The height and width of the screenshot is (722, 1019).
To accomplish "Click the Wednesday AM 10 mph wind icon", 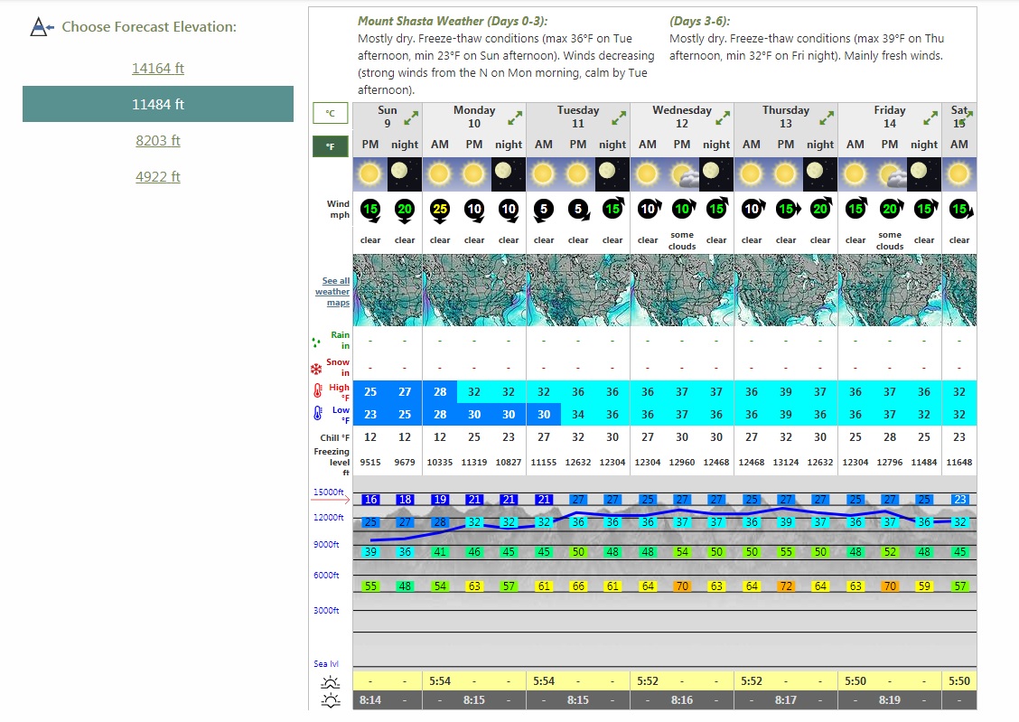I will coord(648,209).
